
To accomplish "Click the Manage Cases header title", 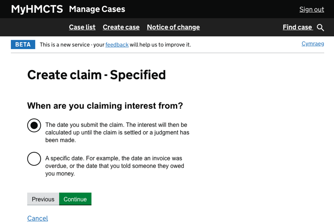I will click(x=97, y=9).
